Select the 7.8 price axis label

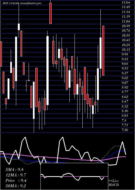(124, 121)
